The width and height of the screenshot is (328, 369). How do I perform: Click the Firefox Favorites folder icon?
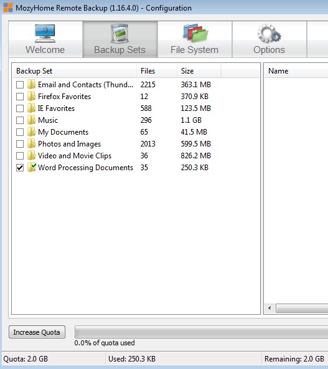click(31, 96)
